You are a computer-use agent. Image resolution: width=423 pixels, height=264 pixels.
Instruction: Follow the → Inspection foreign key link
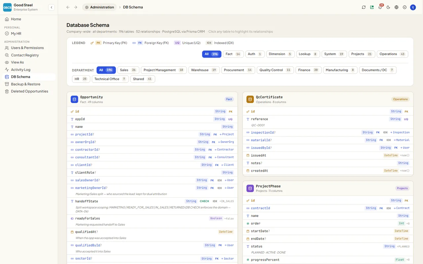pos(400,132)
